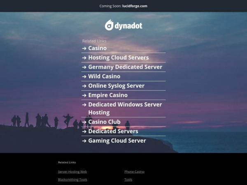247x185 pixels.
Task: Open the Hosting Cloud Servers link
Action: [x=119, y=58]
